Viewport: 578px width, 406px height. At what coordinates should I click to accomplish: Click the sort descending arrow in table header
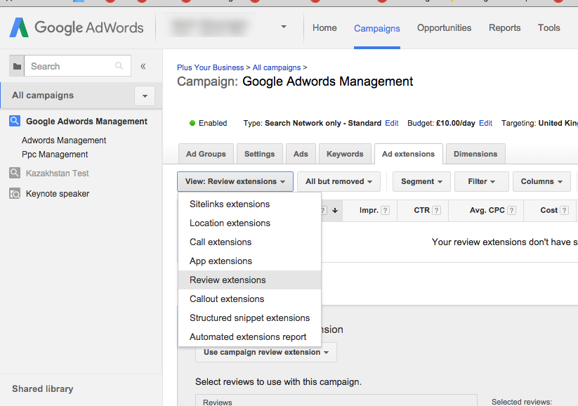[335, 210]
